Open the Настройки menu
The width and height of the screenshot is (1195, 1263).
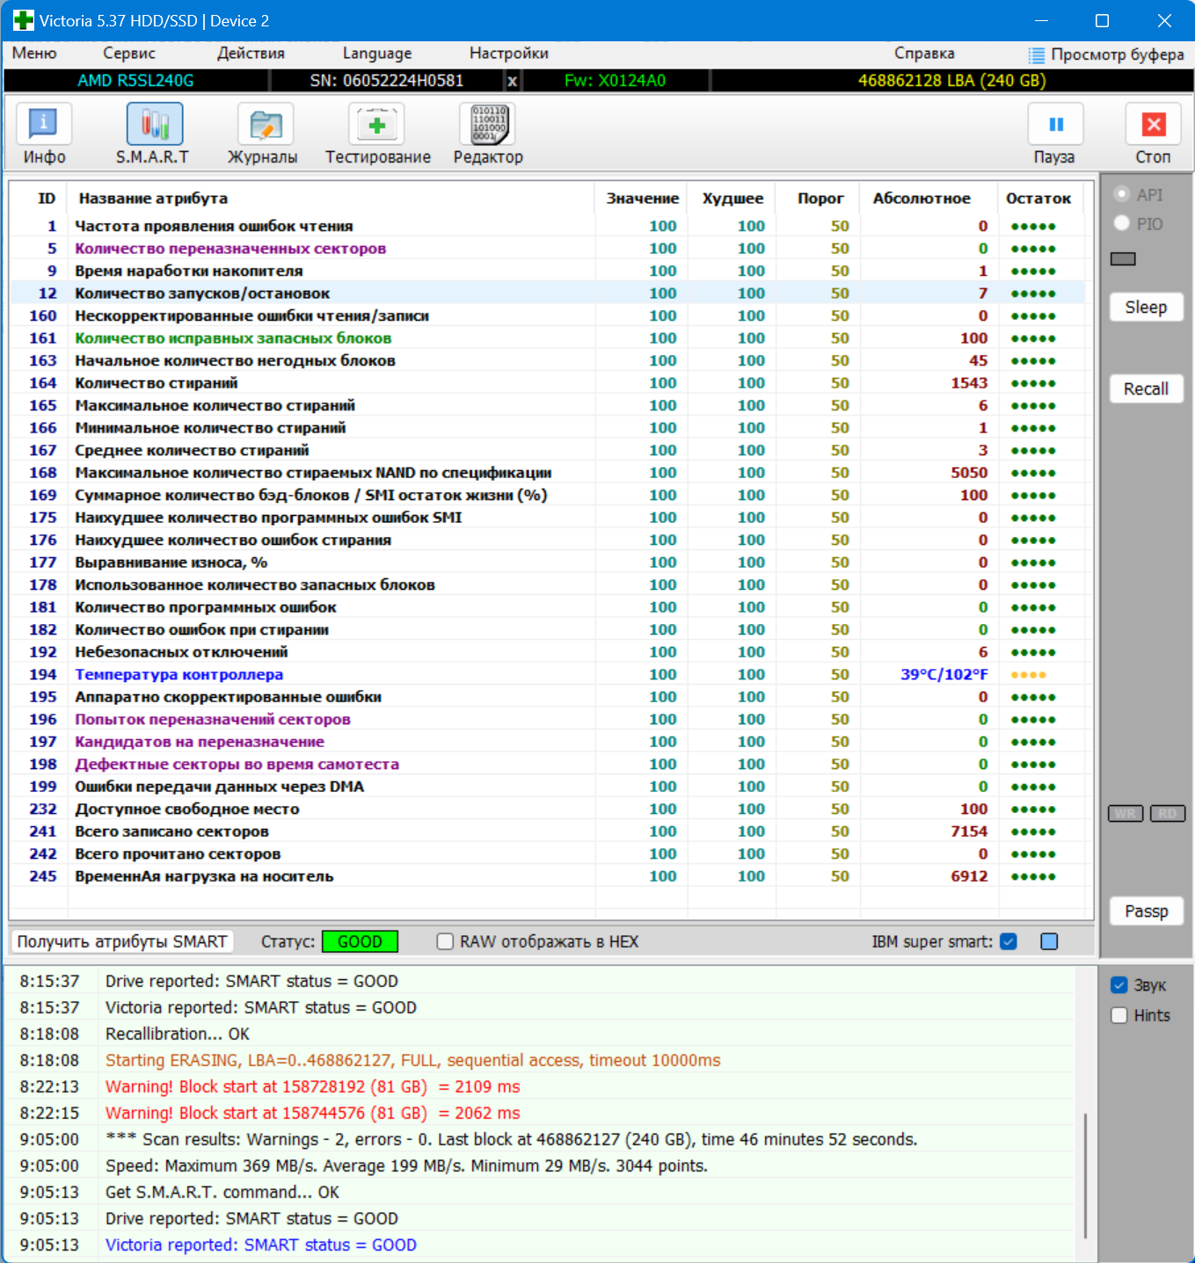click(509, 53)
